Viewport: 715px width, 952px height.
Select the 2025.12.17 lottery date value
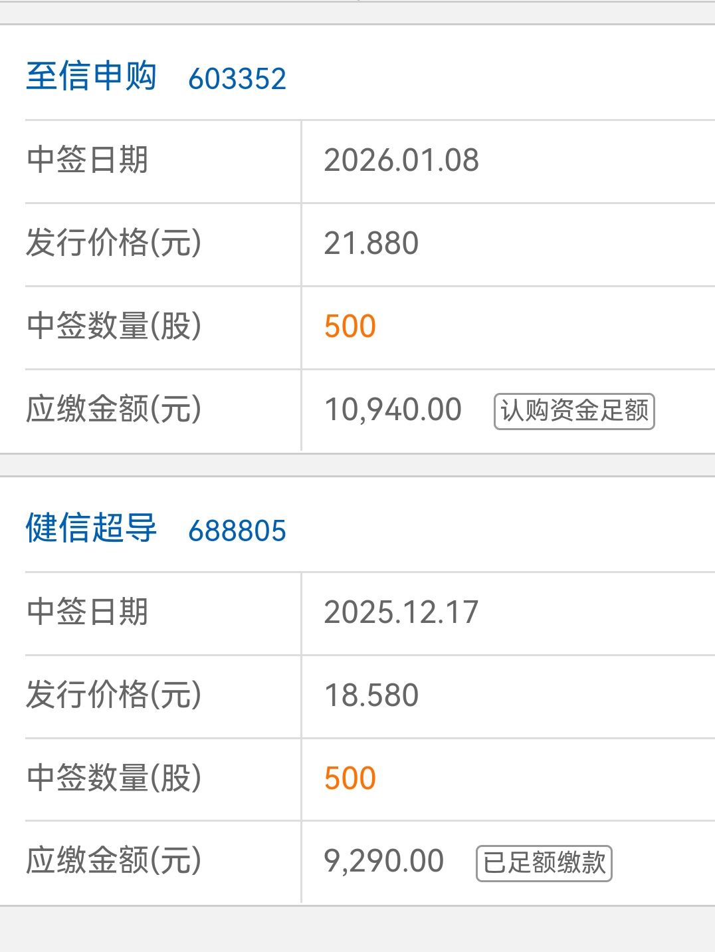pos(401,612)
